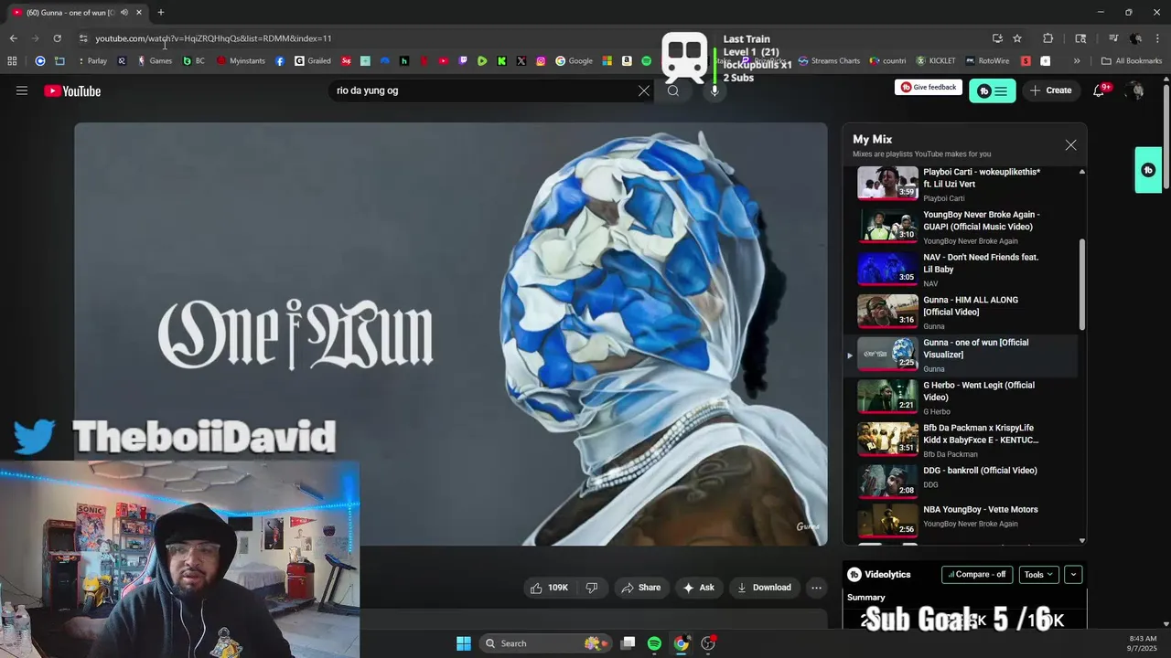Click the My Mix playlist scrollbar

pyautogui.click(x=1082, y=284)
